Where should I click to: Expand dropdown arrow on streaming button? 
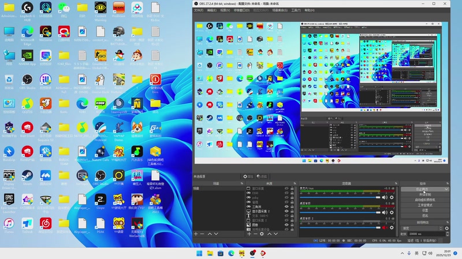(x=446, y=189)
